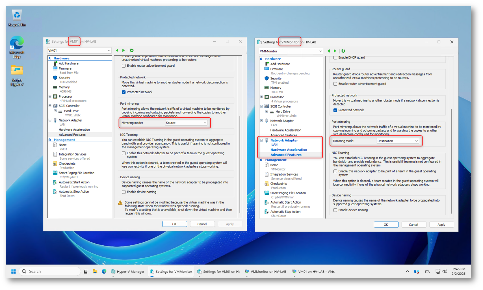The image size is (483, 290).
Task: Click OK in VM01 settings window
Action: click(174, 224)
